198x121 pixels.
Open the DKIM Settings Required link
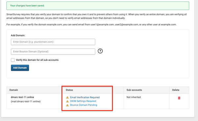83,101
